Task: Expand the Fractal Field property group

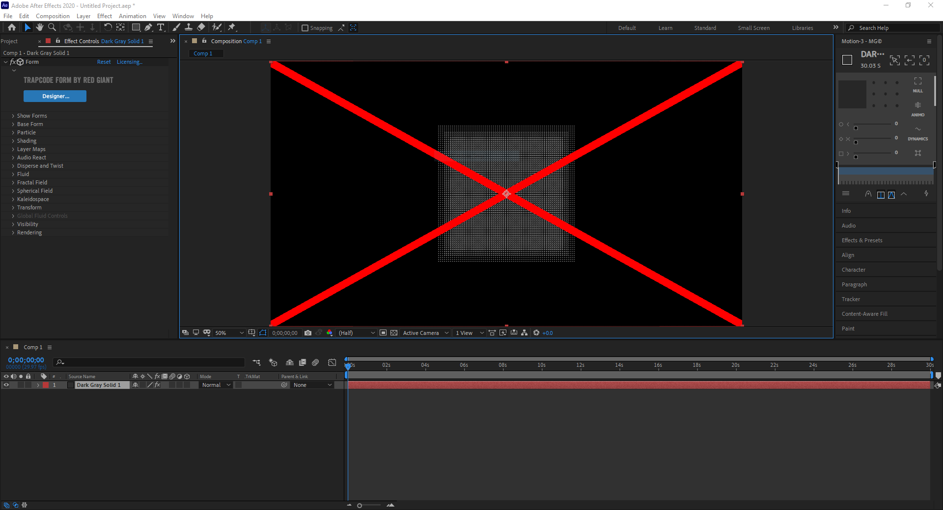Action: pos(13,182)
